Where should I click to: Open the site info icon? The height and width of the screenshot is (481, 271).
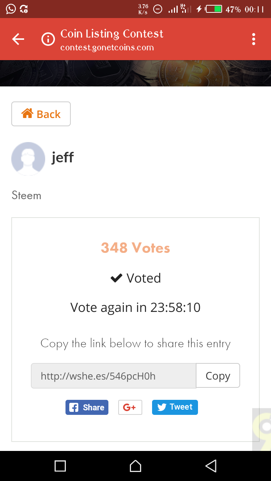point(48,39)
